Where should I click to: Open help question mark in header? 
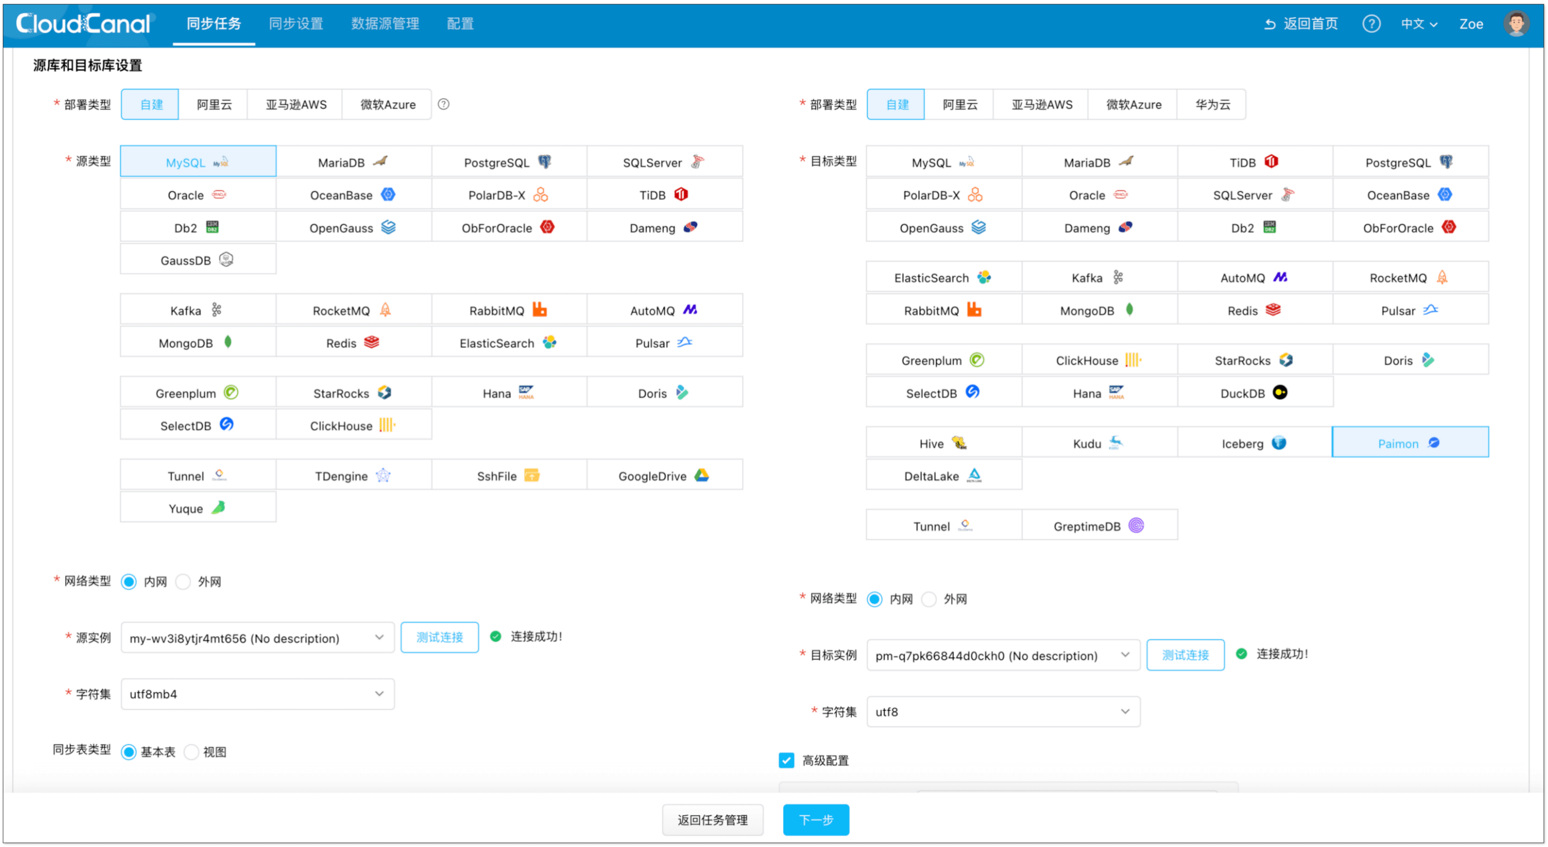click(x=1371, y=24)
